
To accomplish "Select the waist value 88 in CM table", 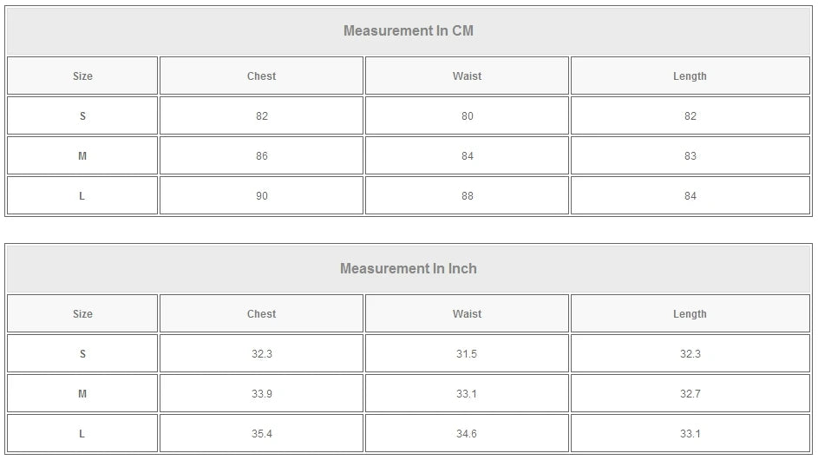I will click(467, 196).
